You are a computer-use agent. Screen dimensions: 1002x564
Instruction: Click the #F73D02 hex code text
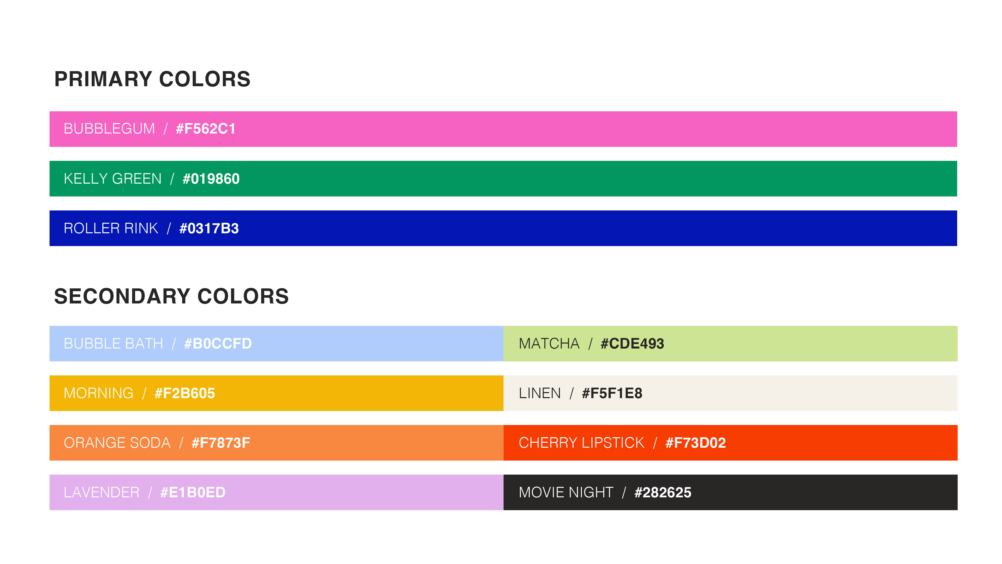[x=695, y=443]
